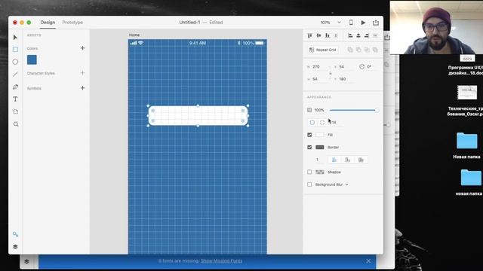Select the Ellipse tool
This screenshot has height=271, width=483.
pyautogui.click(x=15, y=62)
